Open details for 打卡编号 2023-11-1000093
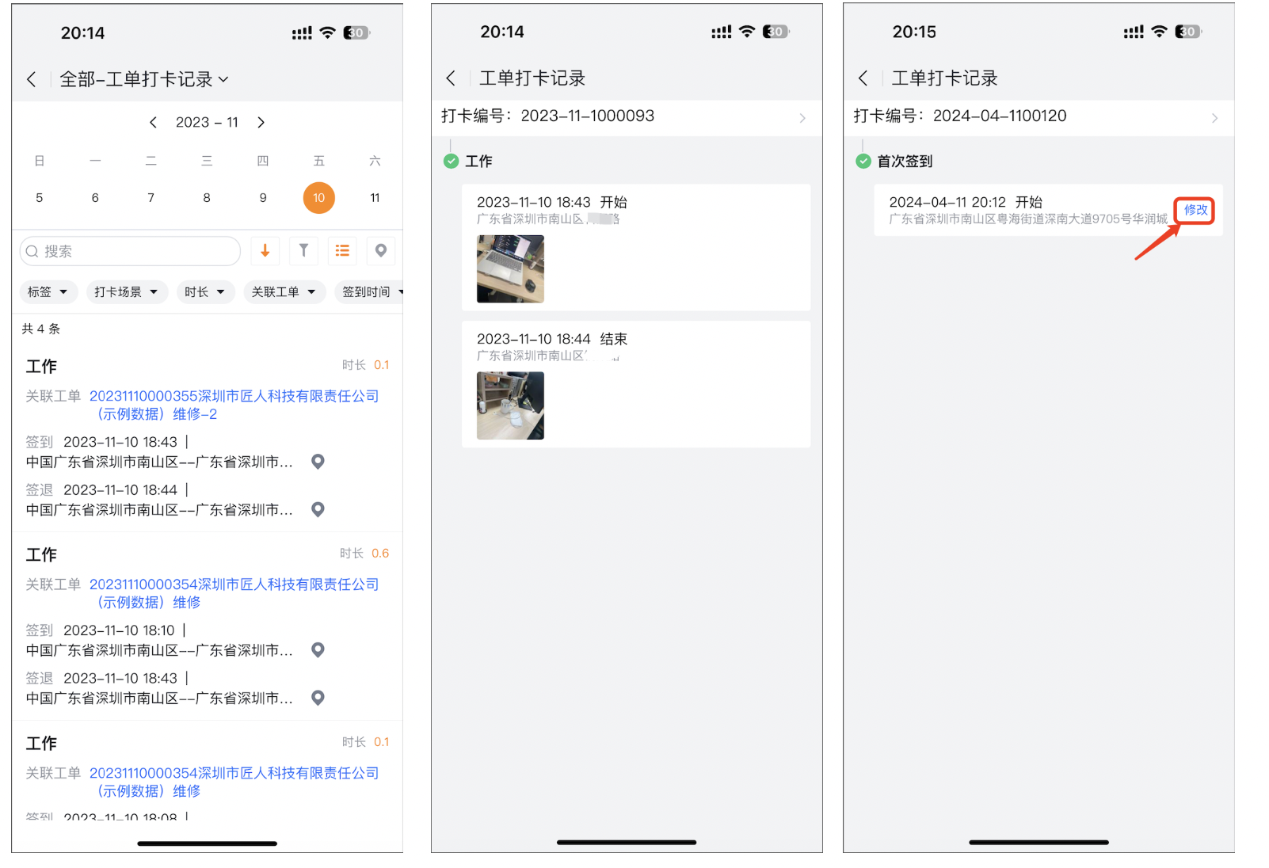Screen dimensions: 1269x868 pyautogui.click(x=626, y=116)
